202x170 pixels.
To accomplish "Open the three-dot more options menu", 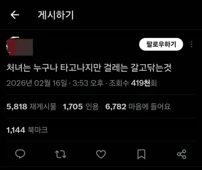I will 192,44.
